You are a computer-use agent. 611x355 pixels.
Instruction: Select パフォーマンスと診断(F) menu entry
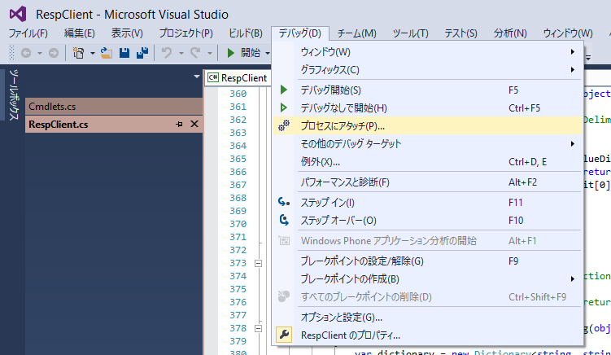pyautogui.click(x=427, y=182)
